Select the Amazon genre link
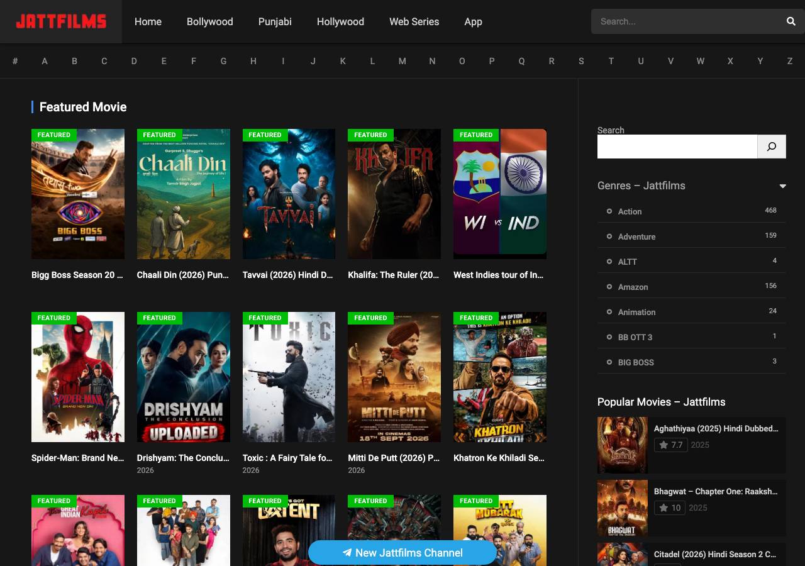The width and height of the screenshot is (805, 566). (633, 287)
